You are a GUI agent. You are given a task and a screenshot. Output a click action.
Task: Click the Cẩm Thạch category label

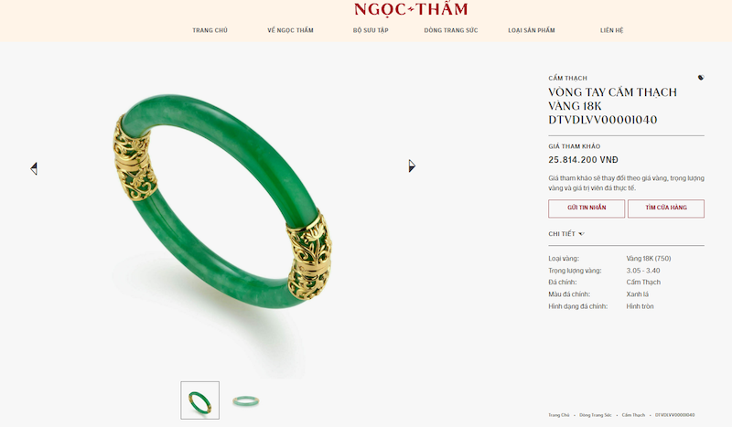[567, 78]
